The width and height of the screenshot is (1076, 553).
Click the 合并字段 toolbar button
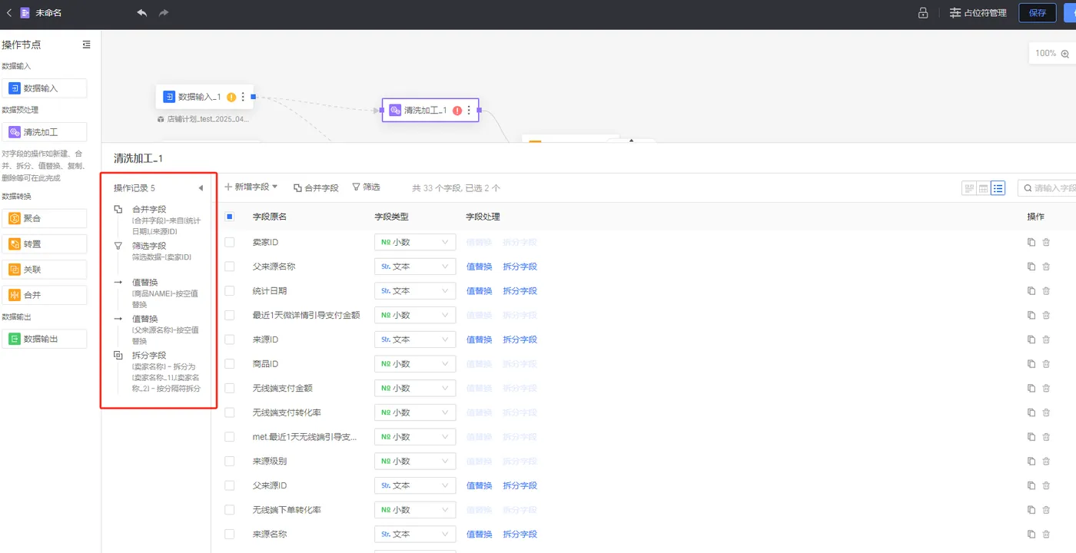[316, 187]
